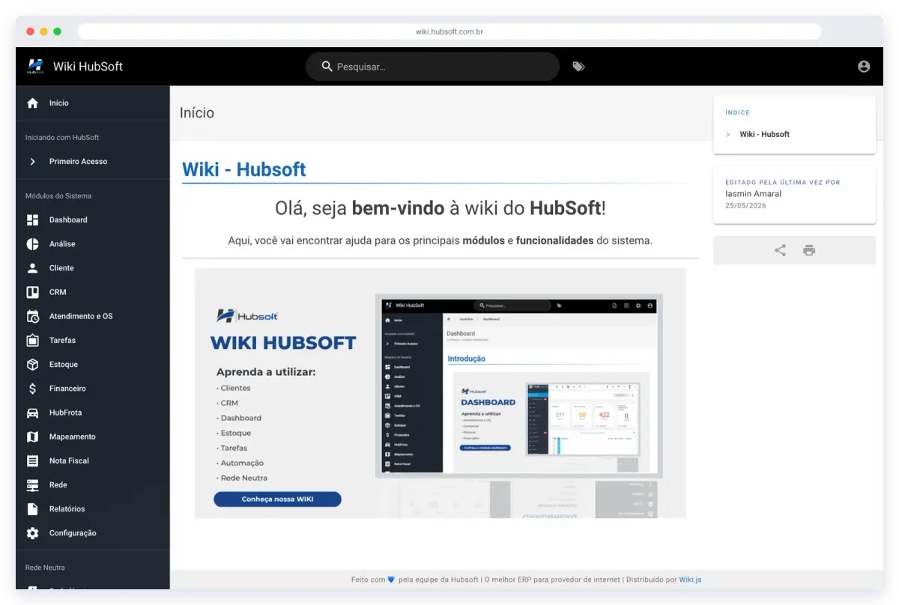The height and width of the screenshot is (605, 899).
Task: Select Dashboard in the sidebar
Action: click(93, 220)
